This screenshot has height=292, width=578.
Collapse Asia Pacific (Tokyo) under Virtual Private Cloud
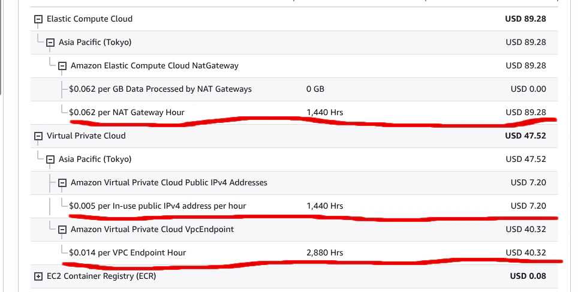tap(50, 159)
